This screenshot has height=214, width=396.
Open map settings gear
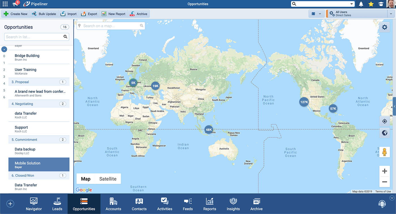pos(384,27)
